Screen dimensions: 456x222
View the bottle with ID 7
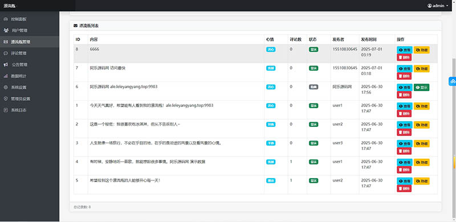[405, 69]
